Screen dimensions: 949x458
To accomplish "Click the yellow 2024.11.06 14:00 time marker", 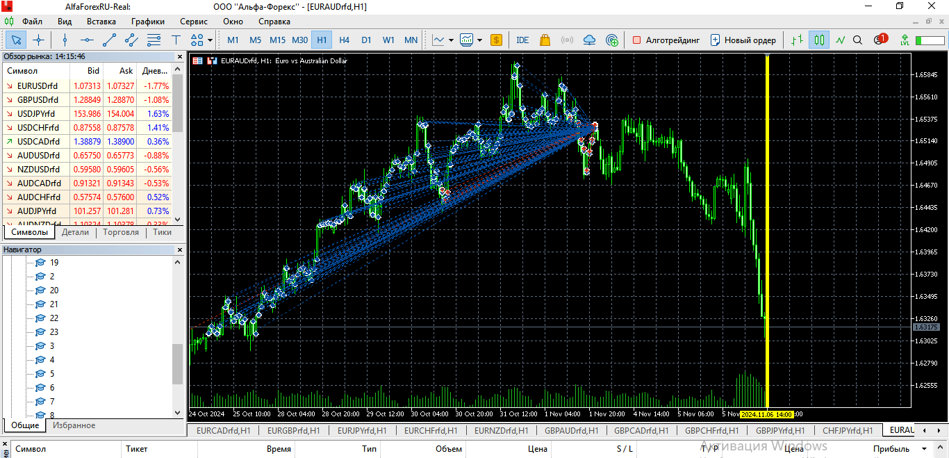I will 767,414.
